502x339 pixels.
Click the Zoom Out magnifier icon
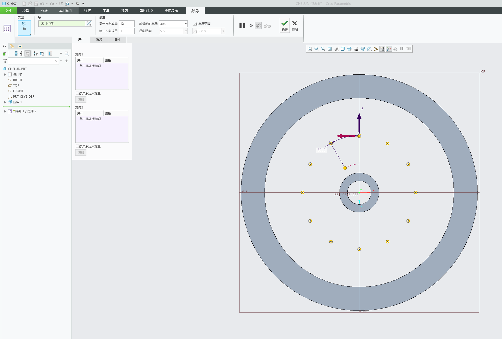click(323, 49)
